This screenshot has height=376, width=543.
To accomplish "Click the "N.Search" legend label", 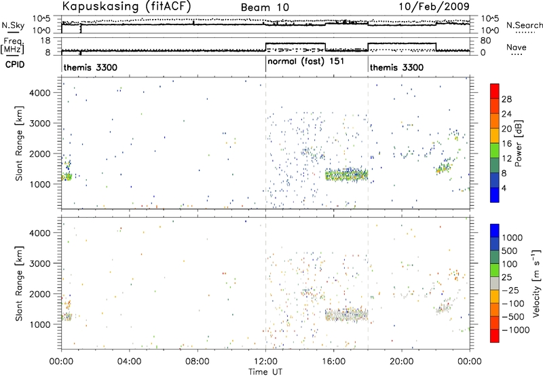I will (524, 25).
